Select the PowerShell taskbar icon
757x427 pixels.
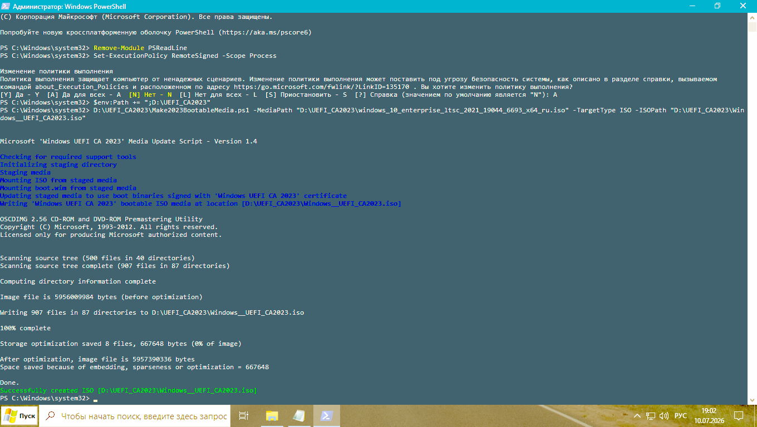coord(327,416)
